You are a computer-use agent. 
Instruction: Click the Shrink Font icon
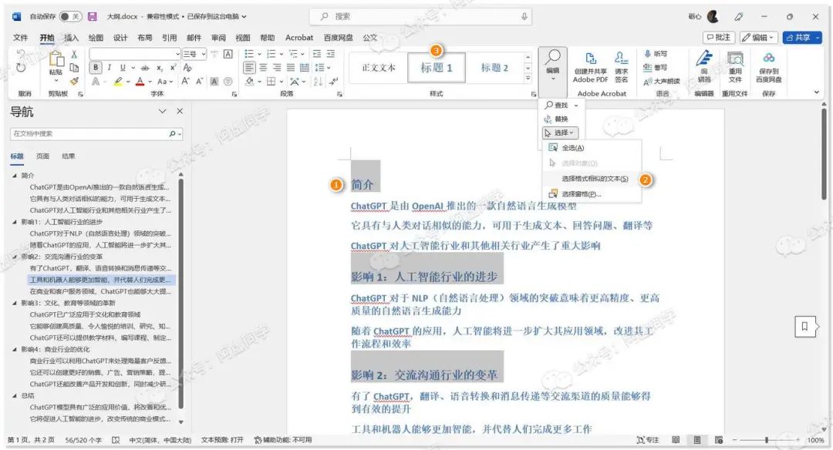click(199, 81)
